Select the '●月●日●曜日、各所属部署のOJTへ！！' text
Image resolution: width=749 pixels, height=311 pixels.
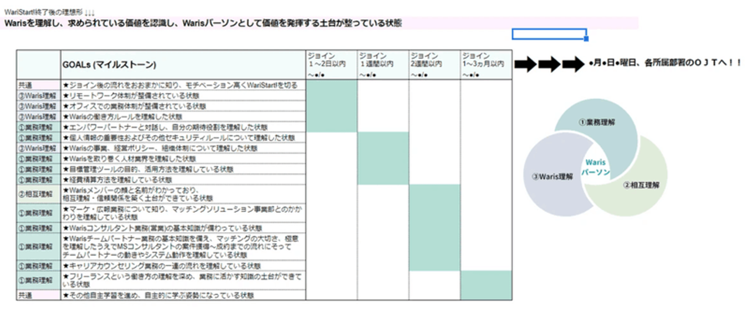pyautogui.click(x=665, y=63)
